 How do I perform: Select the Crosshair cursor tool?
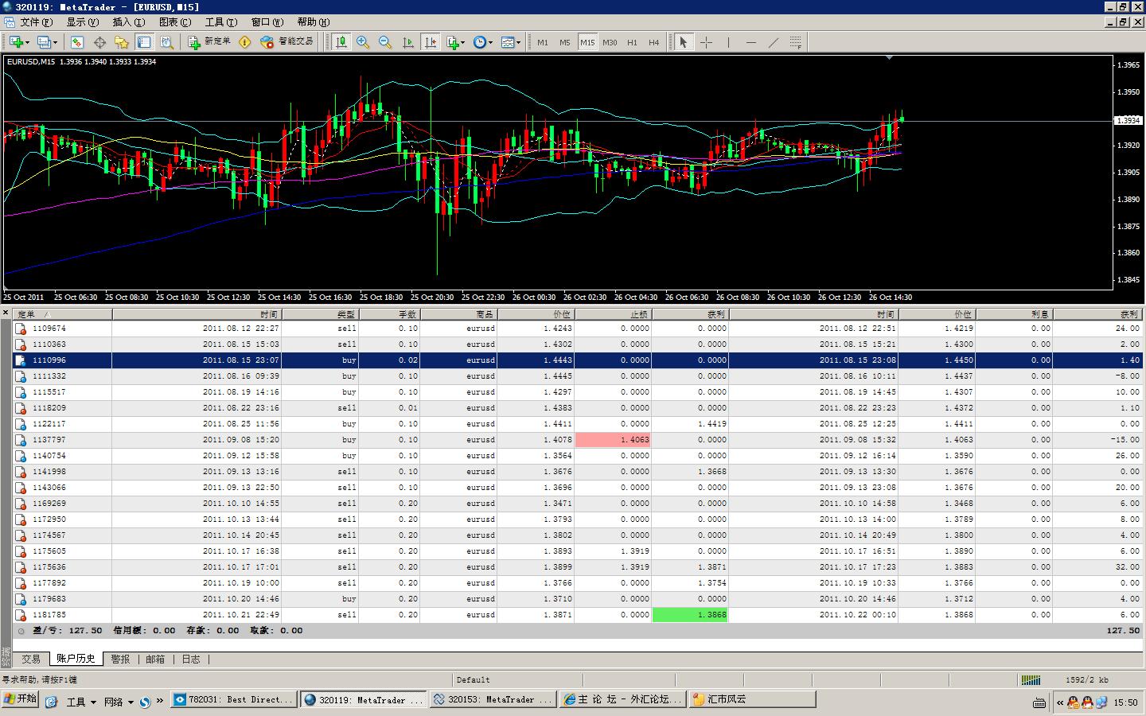click(x=706, y=42)
